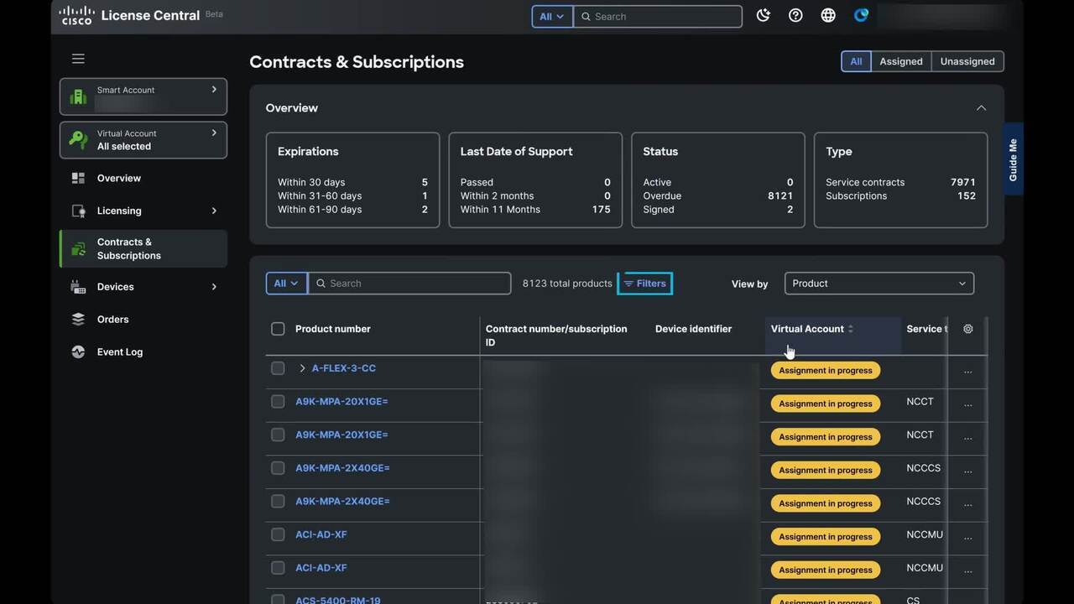Tick checkbox for second A9K-MPA-2X40GE= row
Viewport: 1074px width, 604px height.
click(278, 501)
